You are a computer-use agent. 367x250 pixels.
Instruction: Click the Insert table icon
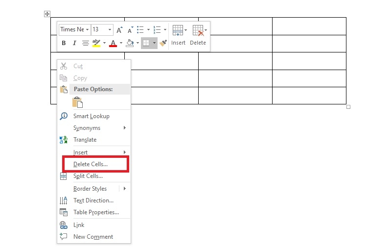[x=178, y=30]
